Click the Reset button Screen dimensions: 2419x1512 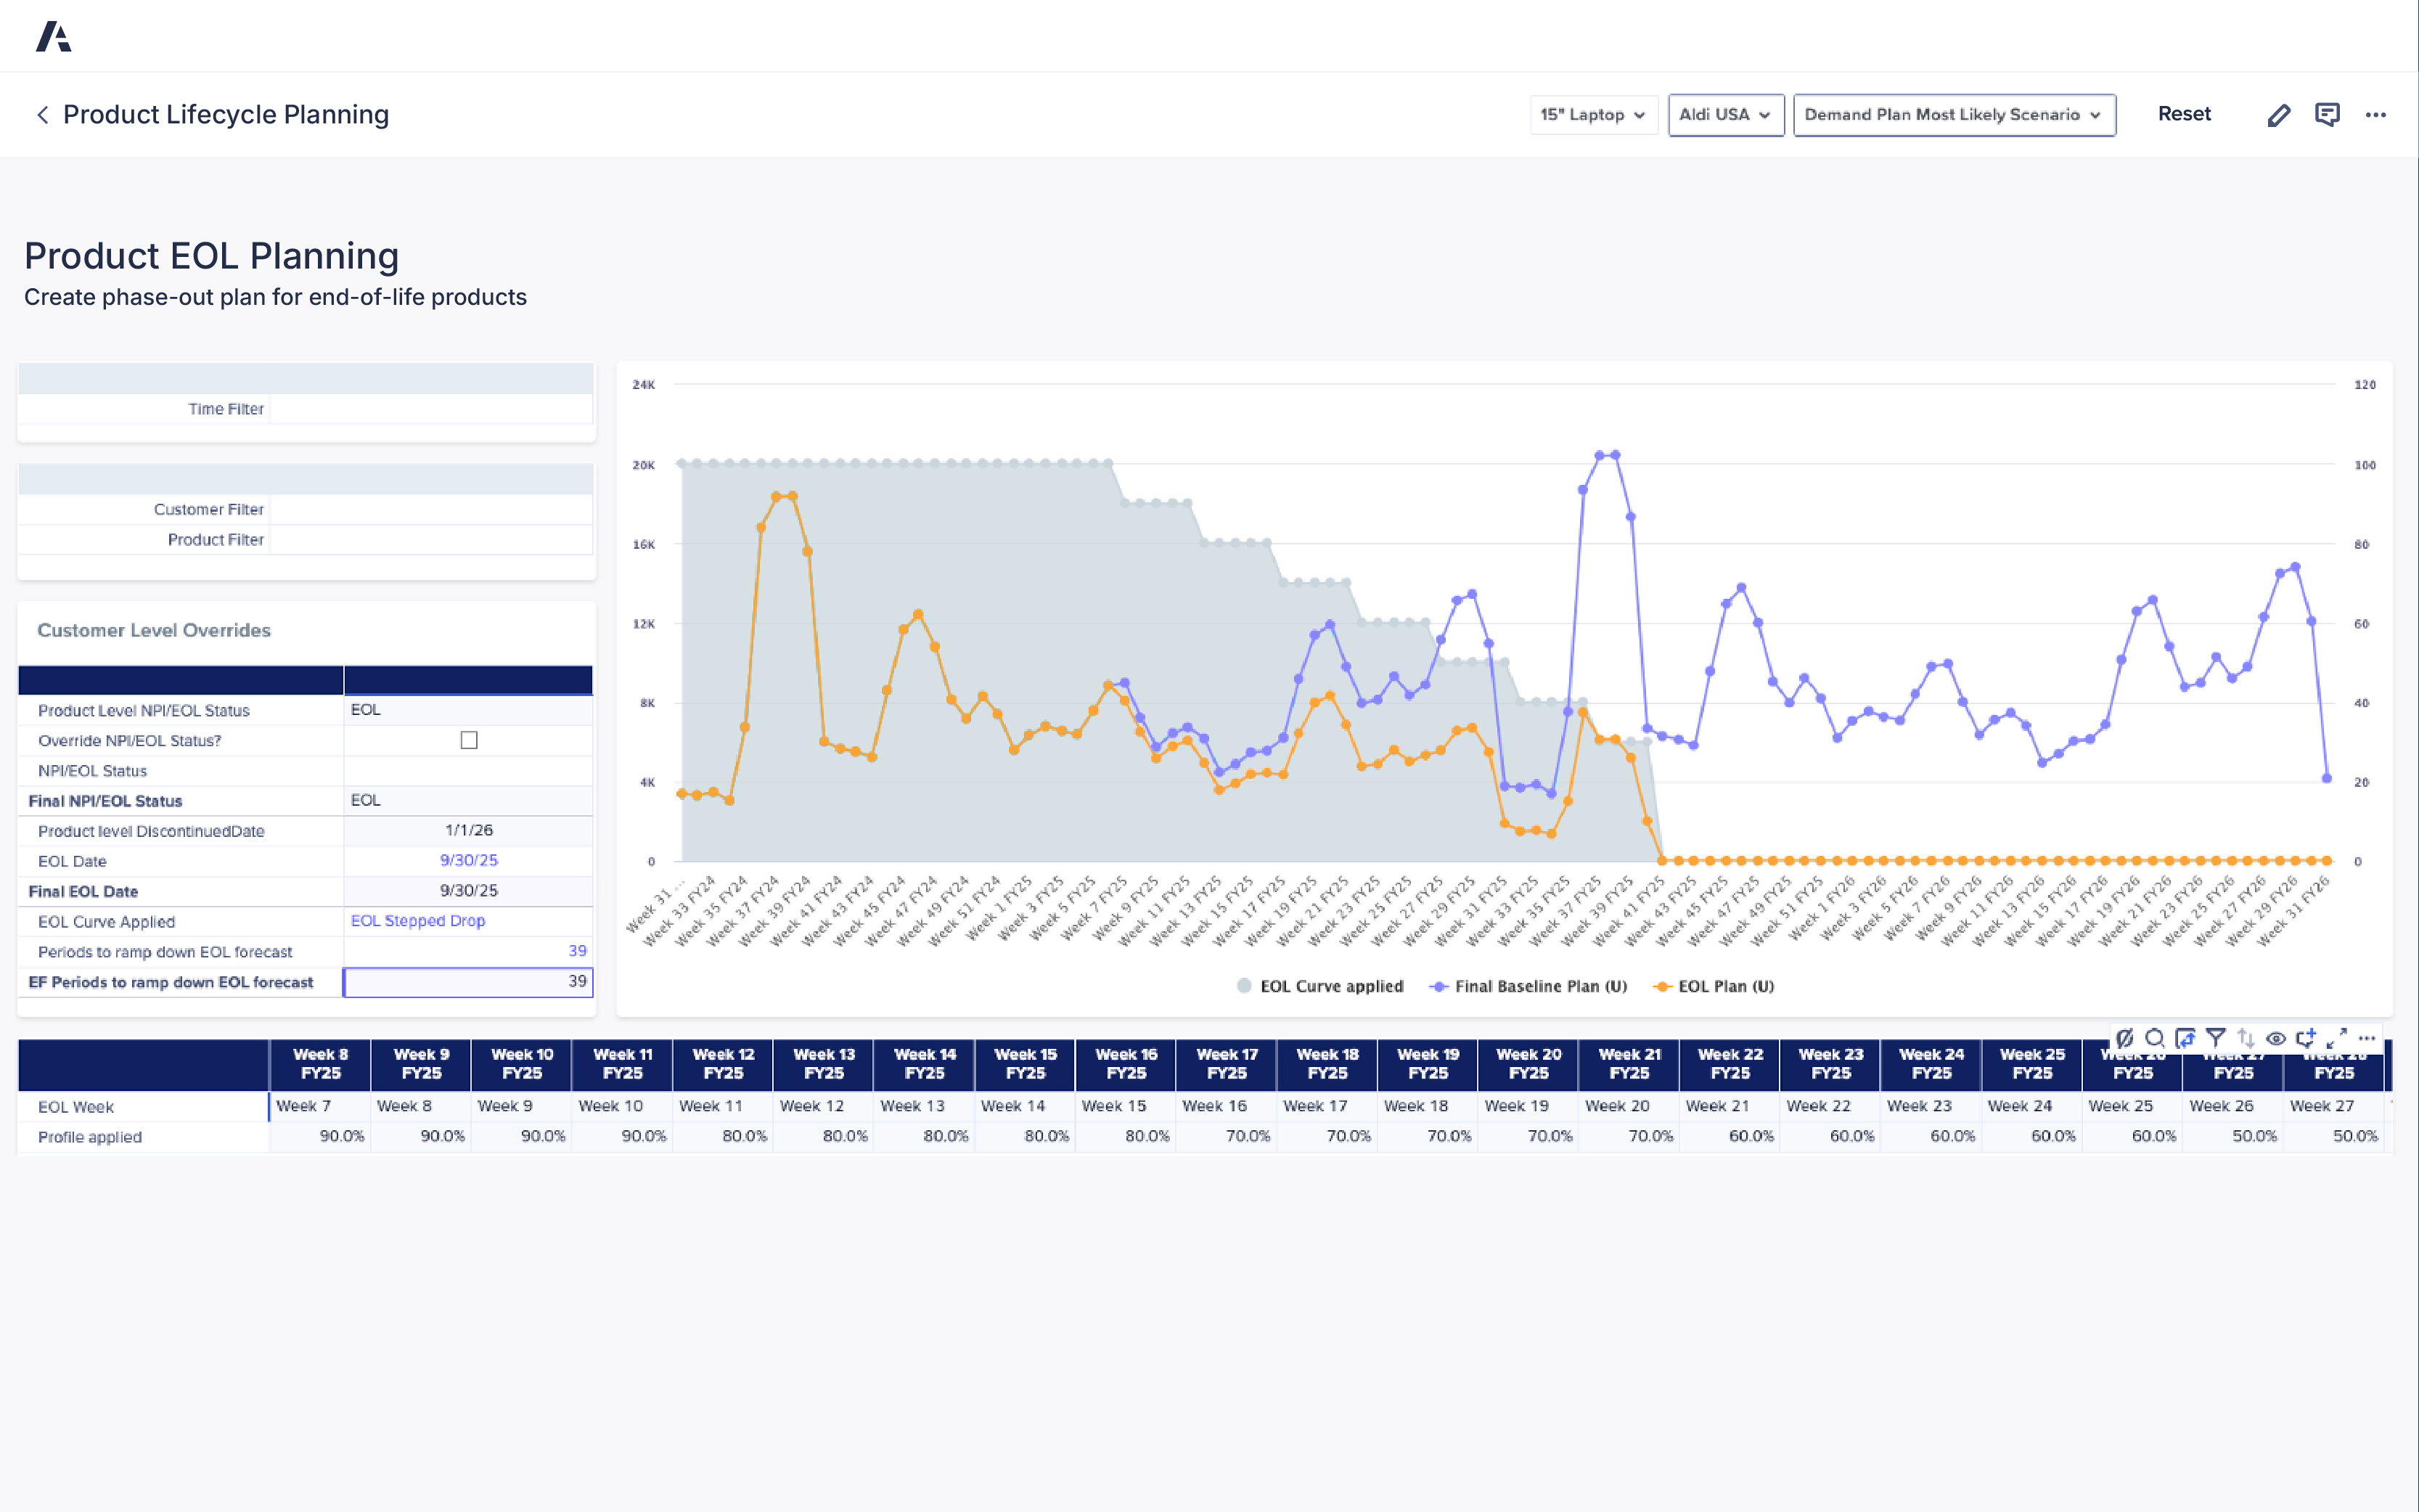(x=2184, y=114)
